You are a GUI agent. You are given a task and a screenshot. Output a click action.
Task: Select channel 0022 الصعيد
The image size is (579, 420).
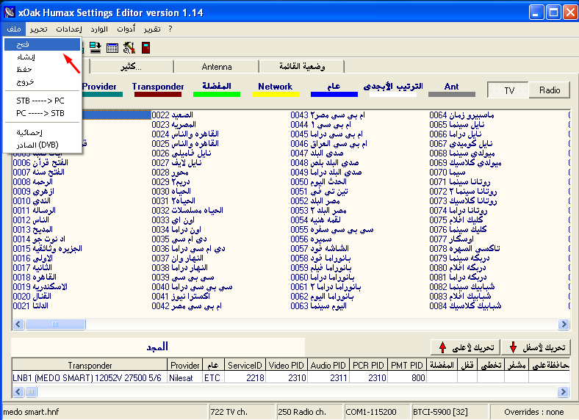tap(173, 115)
